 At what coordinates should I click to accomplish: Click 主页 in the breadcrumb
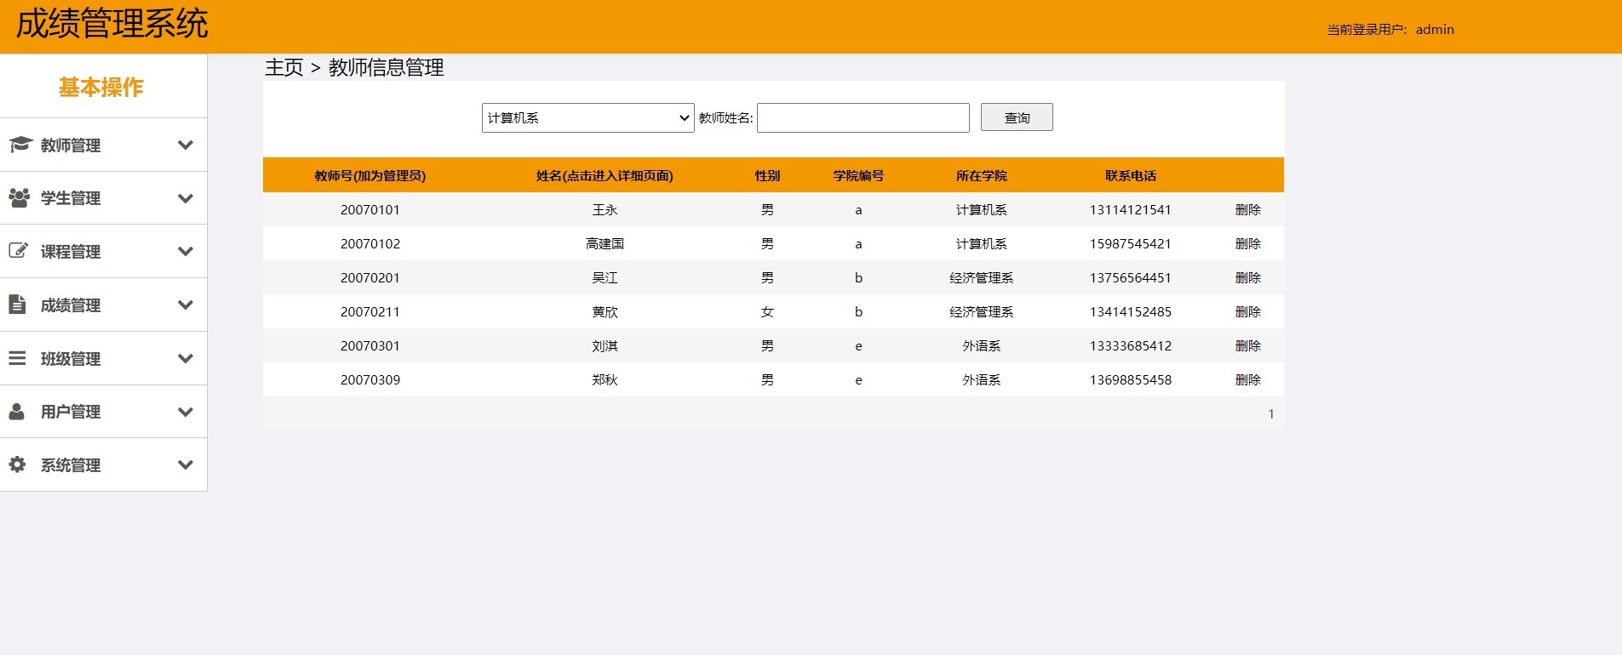coord(284,67)
